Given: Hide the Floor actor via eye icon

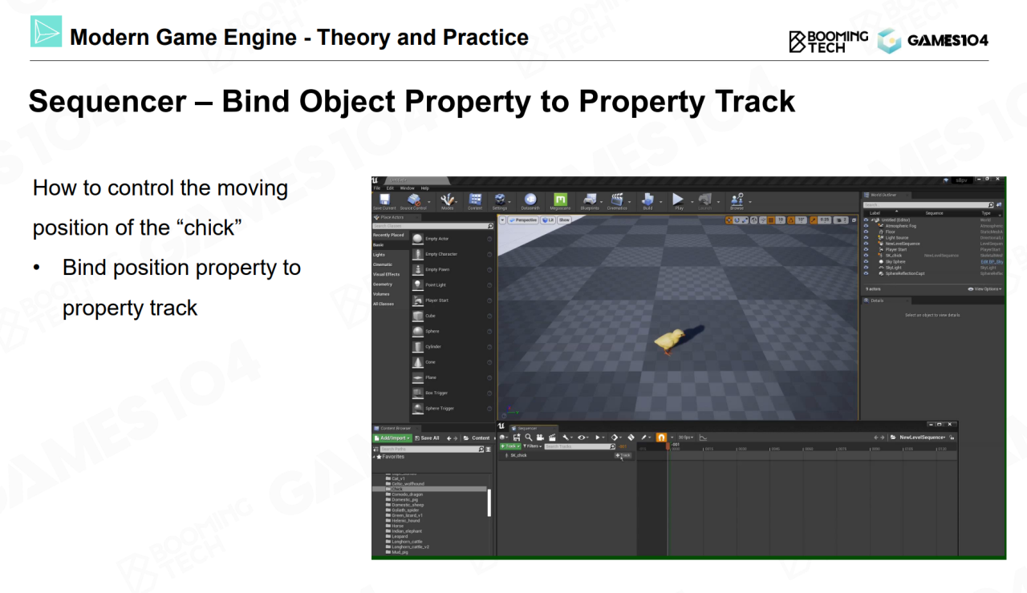Looking at the screenshot, I should coord(866,232).
